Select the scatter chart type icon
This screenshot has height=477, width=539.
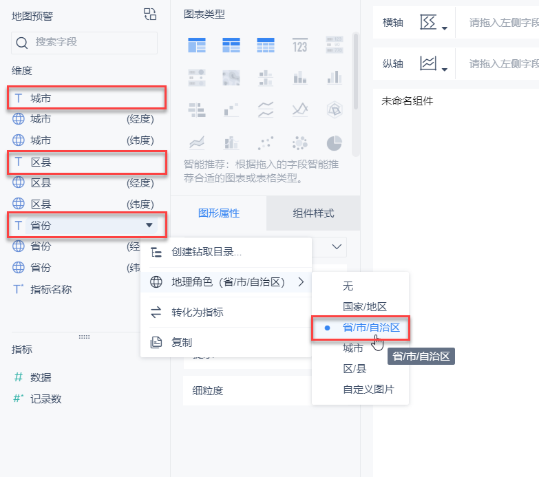[x=265, y=142]
